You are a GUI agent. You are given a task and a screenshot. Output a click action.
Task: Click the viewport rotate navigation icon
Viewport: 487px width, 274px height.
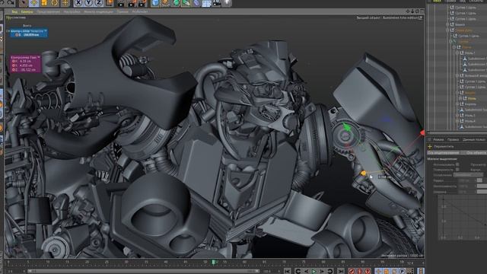[x=417, y=11]
